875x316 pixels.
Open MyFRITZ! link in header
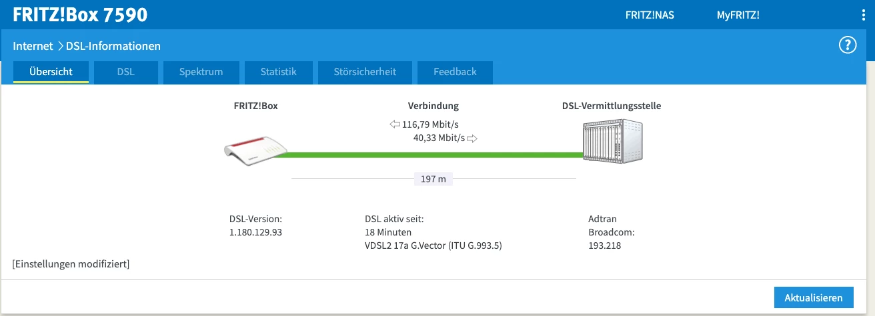(x=738, y=15)
